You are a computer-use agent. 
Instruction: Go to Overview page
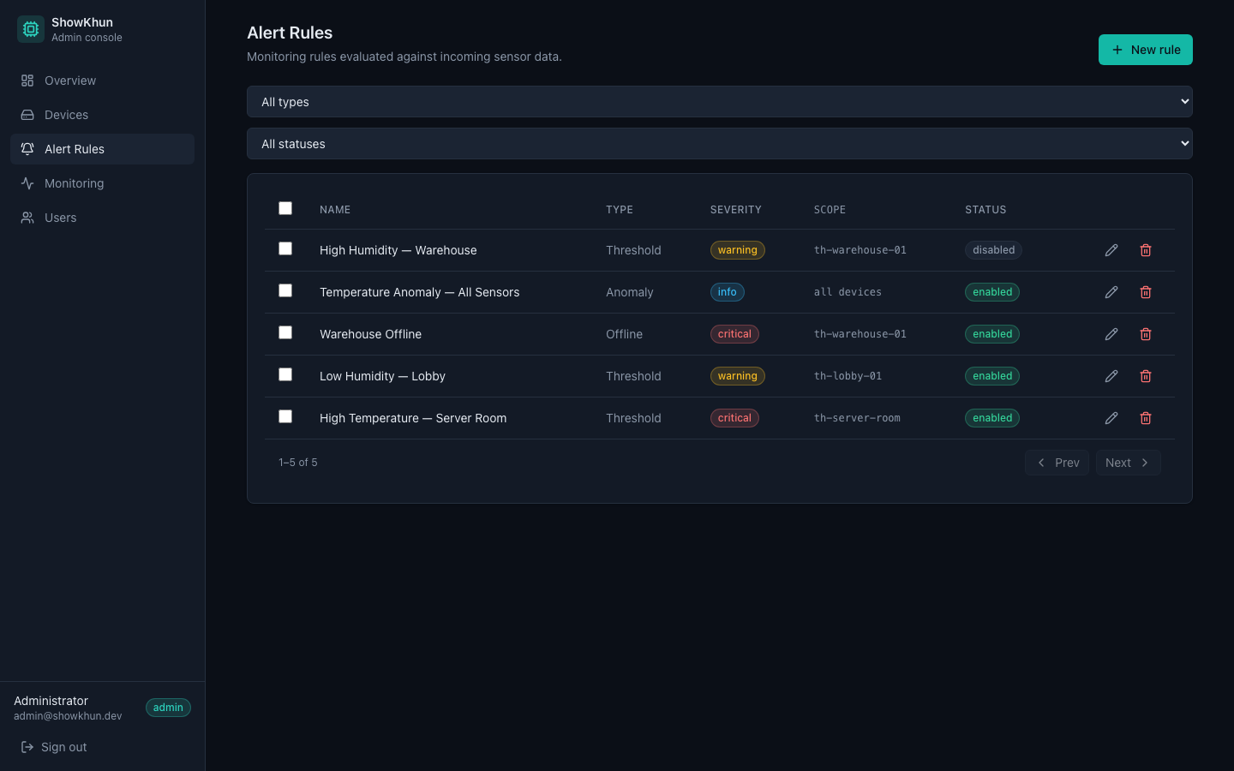[x=102, y=81]
